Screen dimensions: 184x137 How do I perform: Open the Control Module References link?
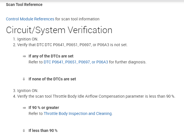click(30, 19)
